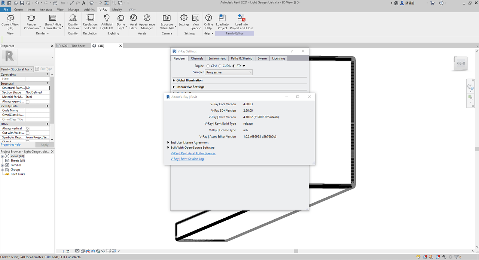Click the shopping cart icon in title bar
Viewport: 479px width, 260px height.
(x=433, y=3)
